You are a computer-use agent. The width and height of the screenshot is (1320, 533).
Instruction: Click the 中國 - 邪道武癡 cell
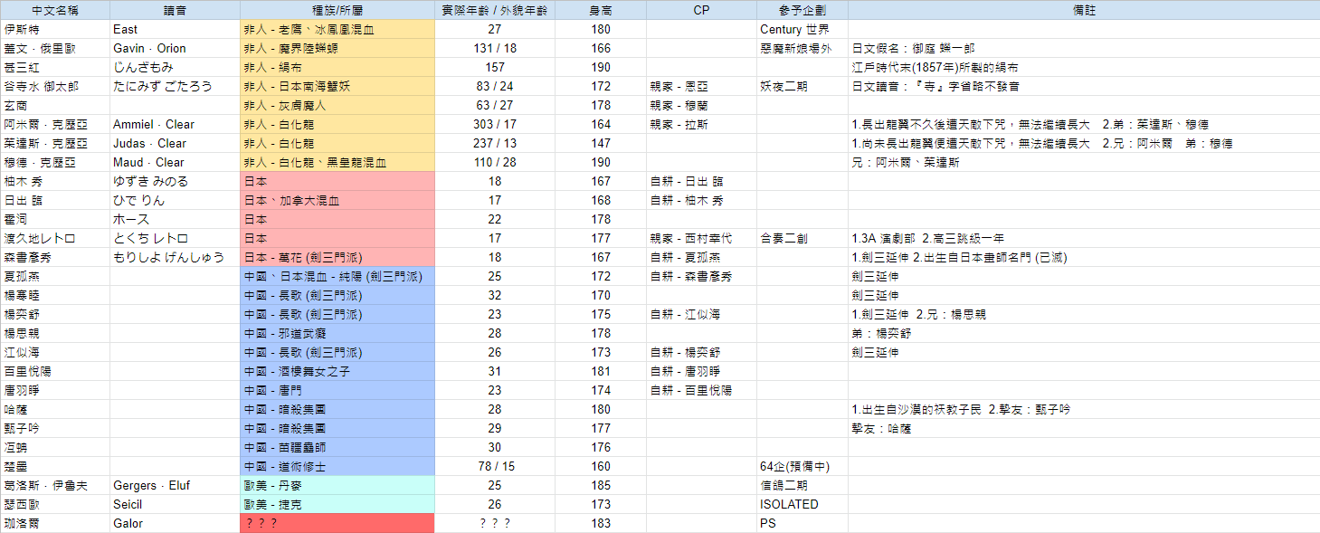click(337, 334)
